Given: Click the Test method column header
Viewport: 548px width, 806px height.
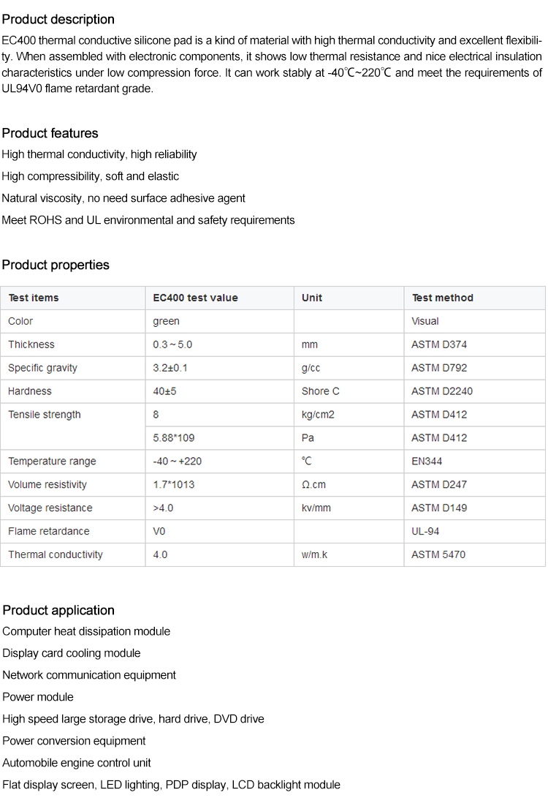Looking at the screenshot, I should [x=442, y=298].
